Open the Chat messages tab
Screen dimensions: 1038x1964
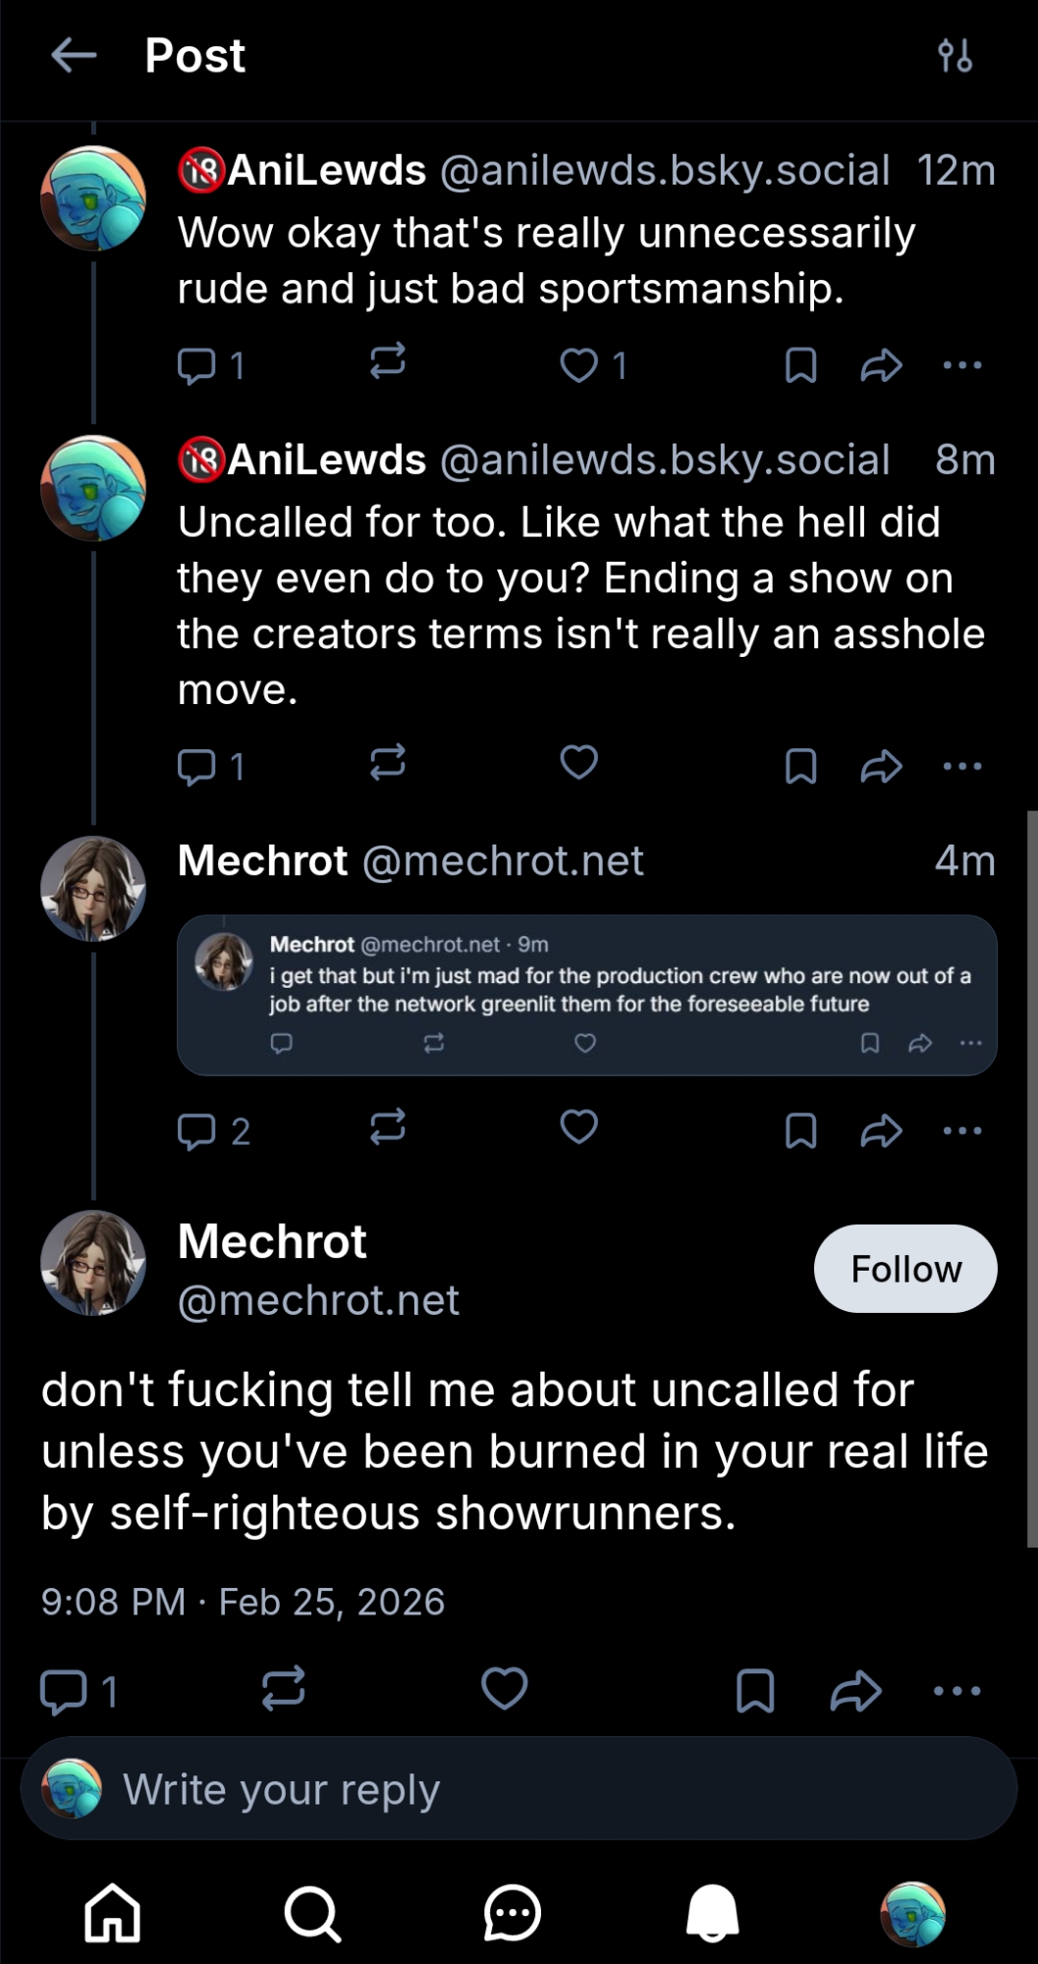point(512,1913)
